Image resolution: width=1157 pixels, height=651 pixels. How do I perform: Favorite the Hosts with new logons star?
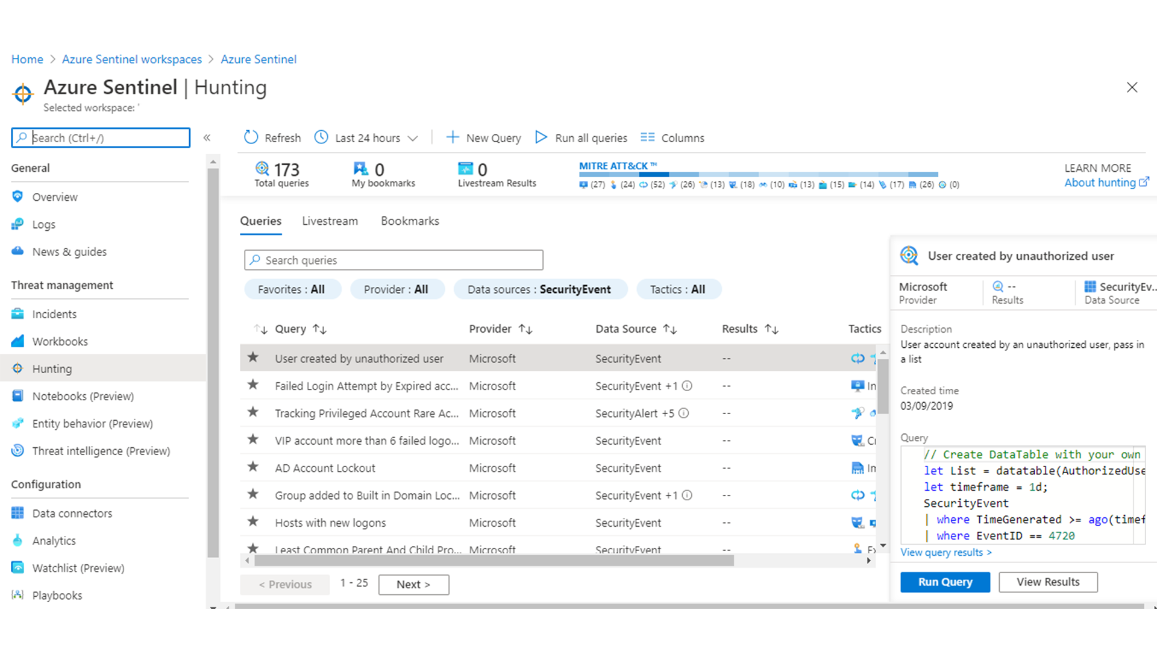253,521
